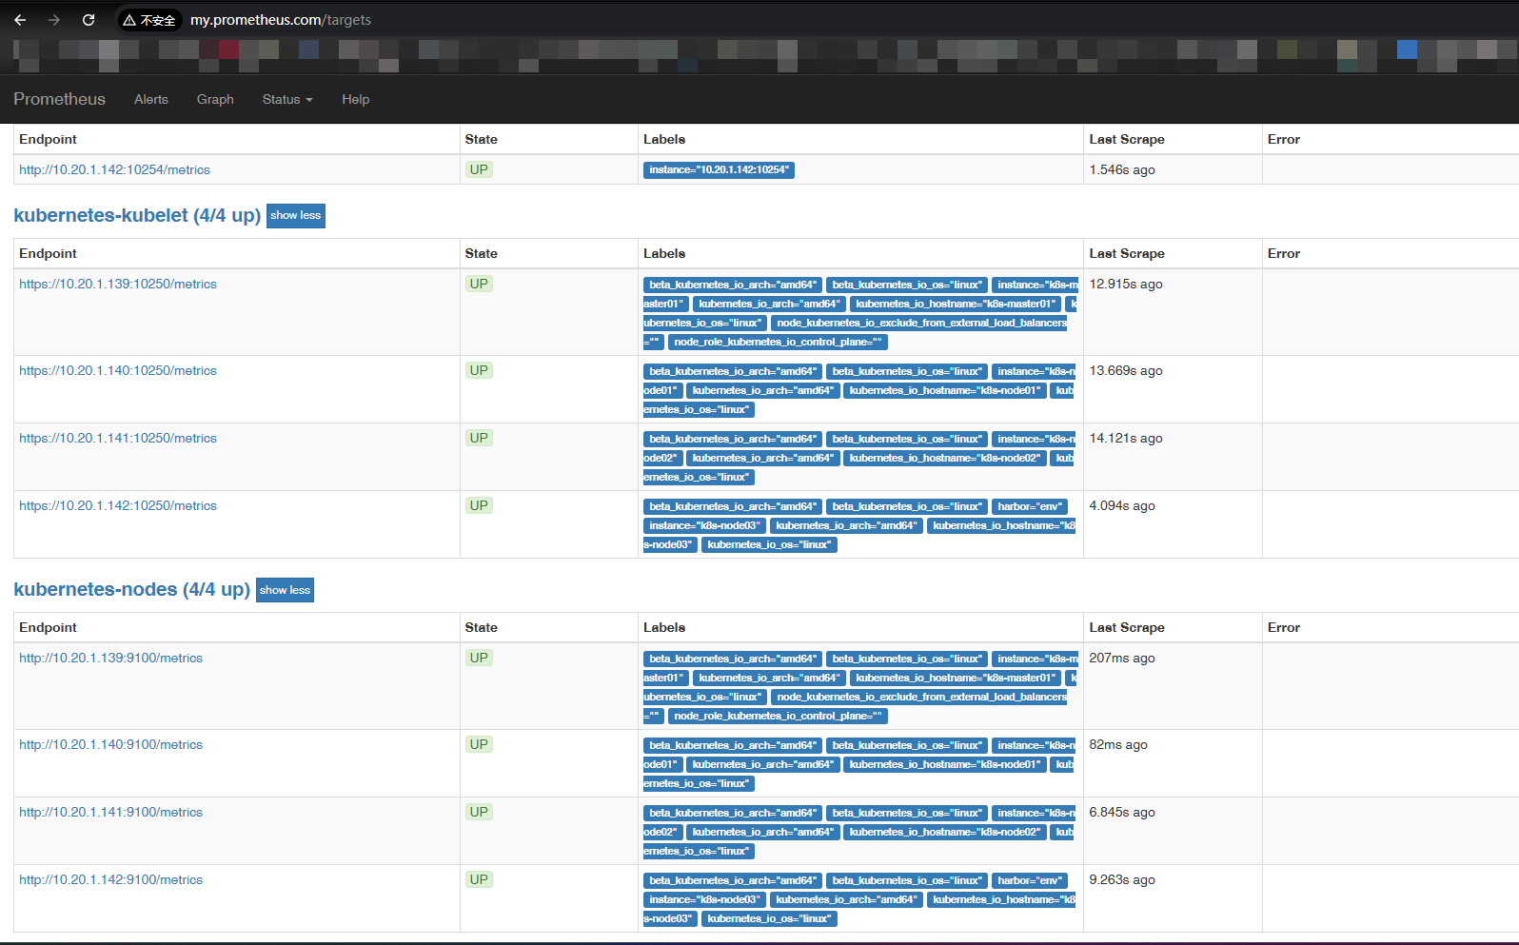Click last scrape value 6.845s ago
This screenshot has height=945, width=1519.
tap(1122, 812)
